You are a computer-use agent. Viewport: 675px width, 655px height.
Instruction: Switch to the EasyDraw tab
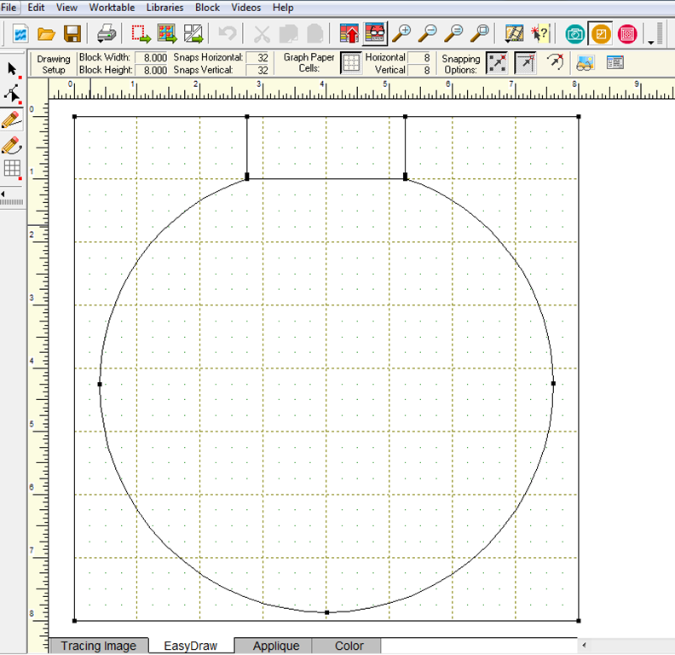point(191,646)
